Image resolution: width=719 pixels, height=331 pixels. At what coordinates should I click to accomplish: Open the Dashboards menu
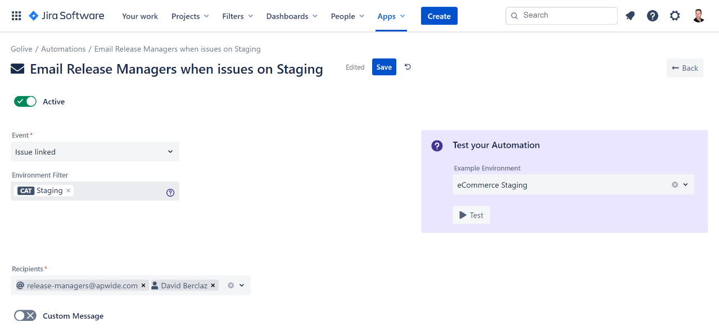pos(291,16)
